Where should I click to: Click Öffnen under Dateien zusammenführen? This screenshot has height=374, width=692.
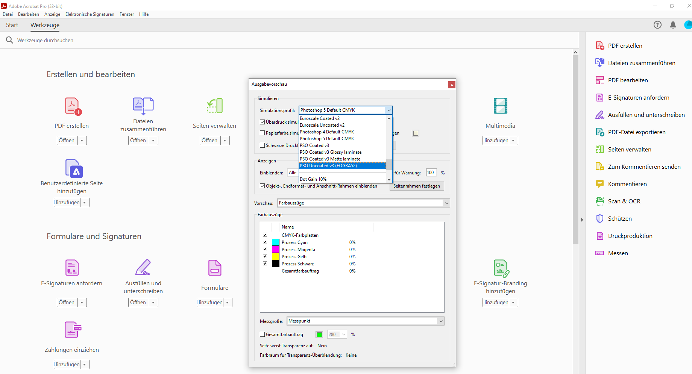click(x=138, y=141)
